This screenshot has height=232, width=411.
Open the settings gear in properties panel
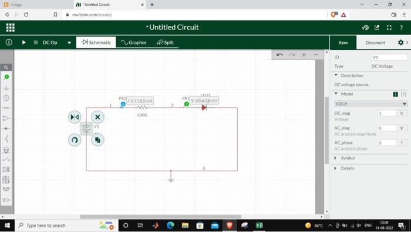click(400, 42)
